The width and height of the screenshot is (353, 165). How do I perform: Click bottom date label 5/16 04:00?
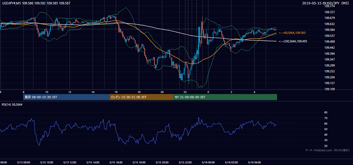255,163
